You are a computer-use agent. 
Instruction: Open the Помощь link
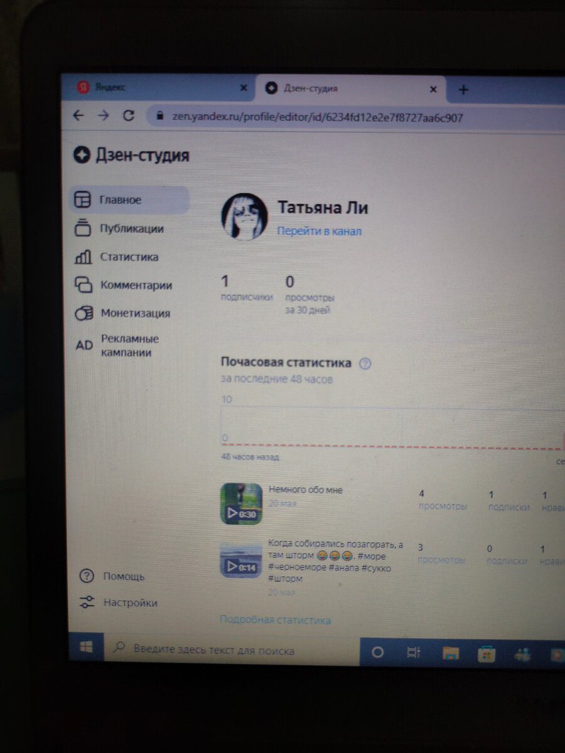point(124,576)
